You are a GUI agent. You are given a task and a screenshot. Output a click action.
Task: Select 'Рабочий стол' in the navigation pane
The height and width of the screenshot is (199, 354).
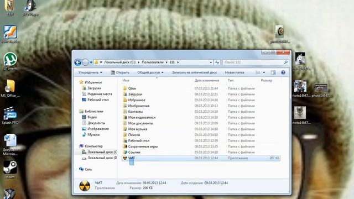click(98, 99)
